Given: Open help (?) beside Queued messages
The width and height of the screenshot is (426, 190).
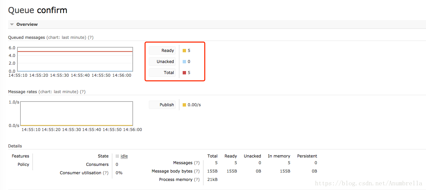Looking at the screenshot, I should [x=90, y=38].
